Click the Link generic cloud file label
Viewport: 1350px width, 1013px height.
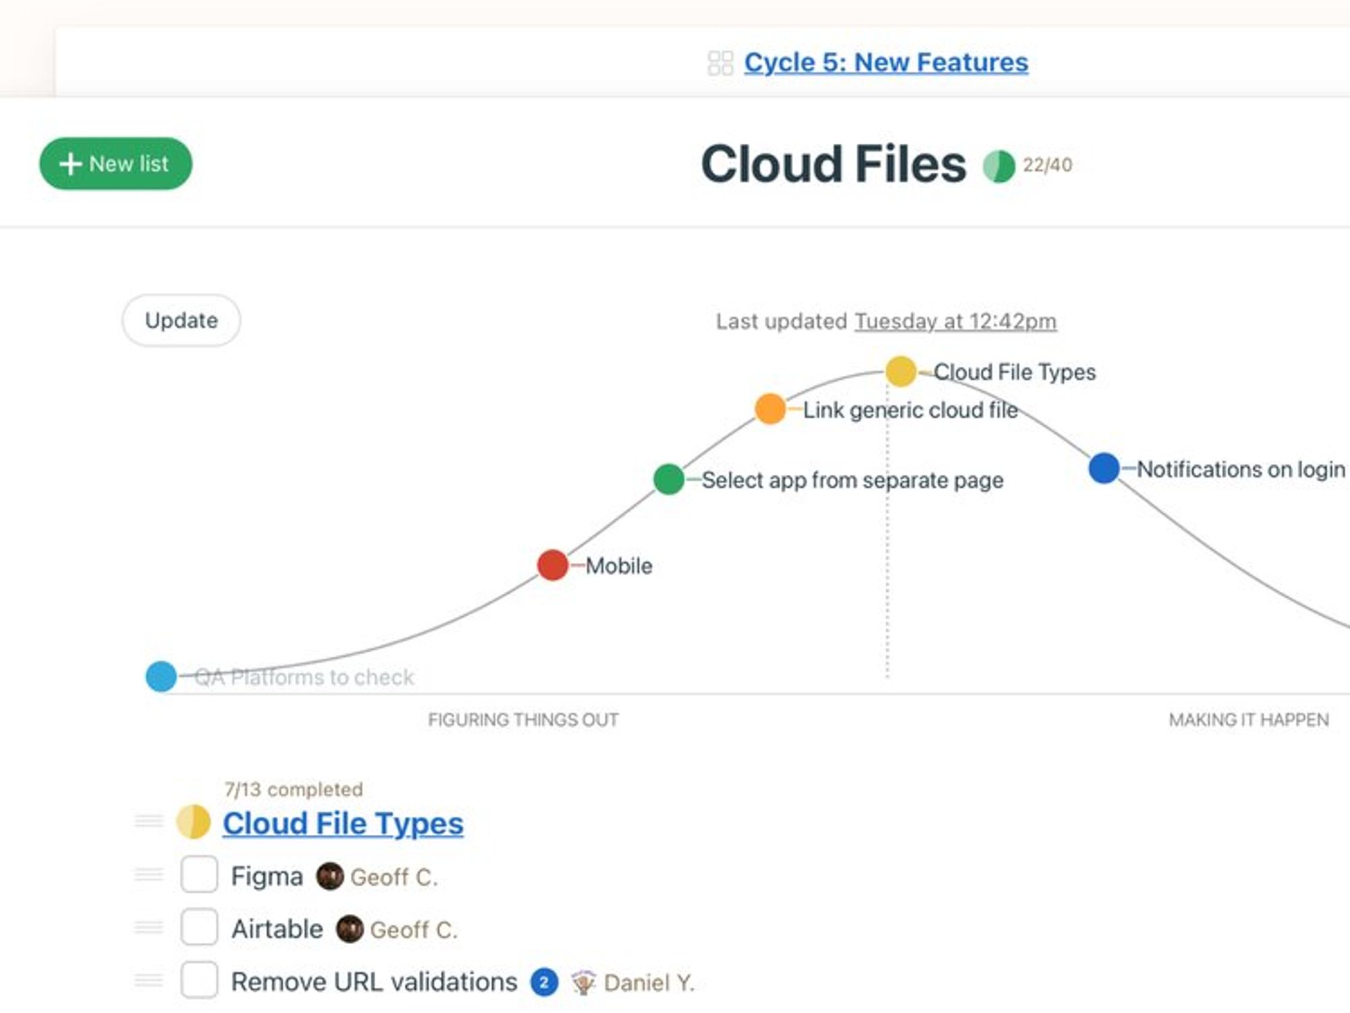pyautogui.click(x=910, y=410)
